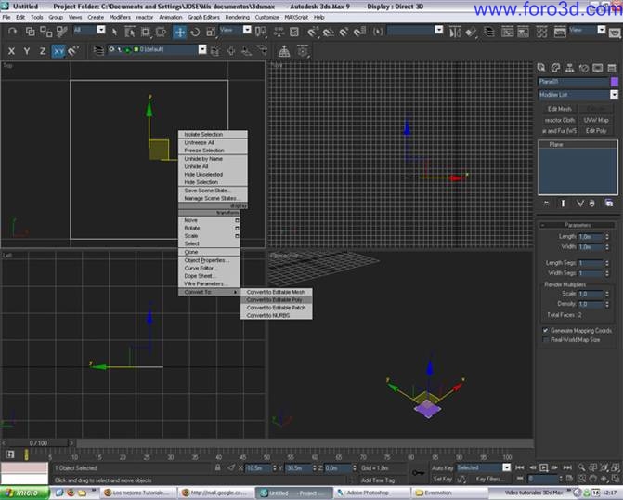Click the Edit Mesh modifier button
The width and height of the screenshot is (623, 500).
coord(559,109)
